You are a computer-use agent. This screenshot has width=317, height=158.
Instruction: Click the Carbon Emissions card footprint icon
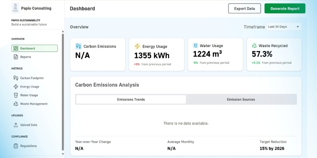(78, 46)
